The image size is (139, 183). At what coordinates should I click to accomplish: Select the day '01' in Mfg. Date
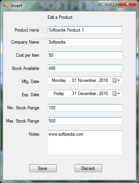74,80
